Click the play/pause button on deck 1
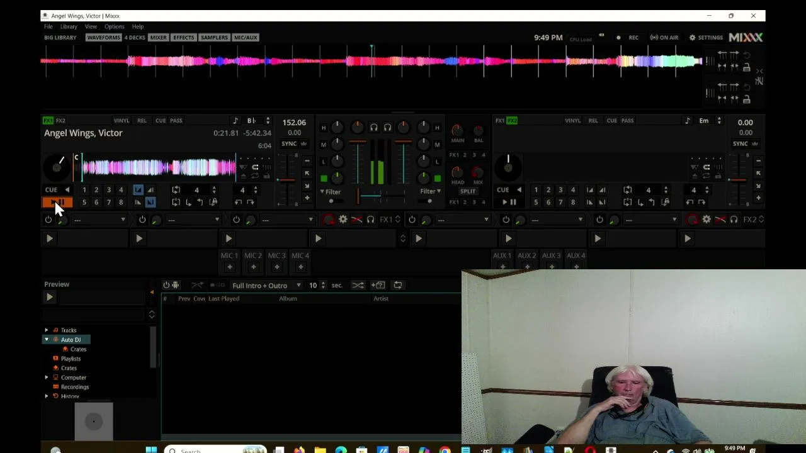This screenshot has height=453, width=806. pos(57,202)
